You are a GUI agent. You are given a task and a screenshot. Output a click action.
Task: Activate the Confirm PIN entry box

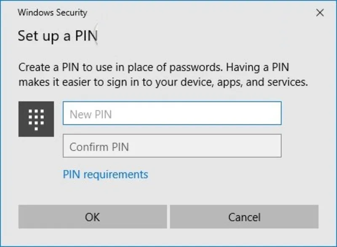172,146
